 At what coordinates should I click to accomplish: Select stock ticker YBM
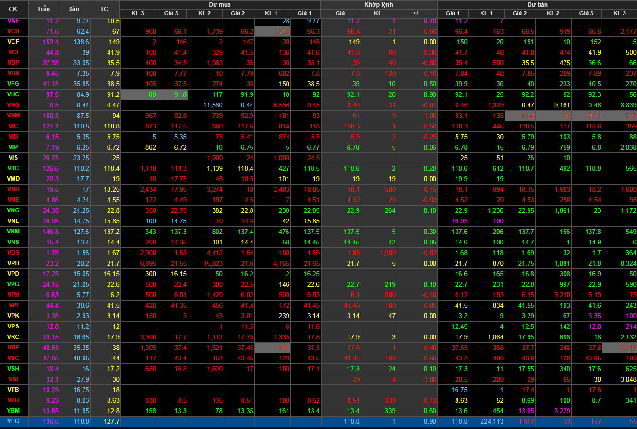click(13, 411)
